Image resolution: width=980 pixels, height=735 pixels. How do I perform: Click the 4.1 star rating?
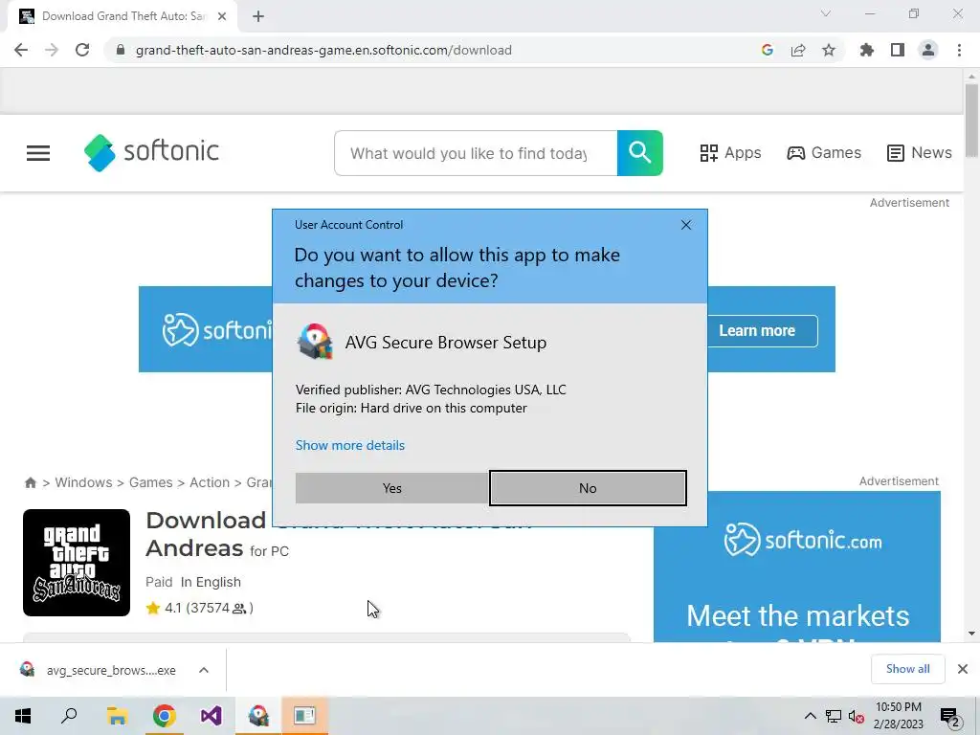pyautogui.click(x=199, y=608)
